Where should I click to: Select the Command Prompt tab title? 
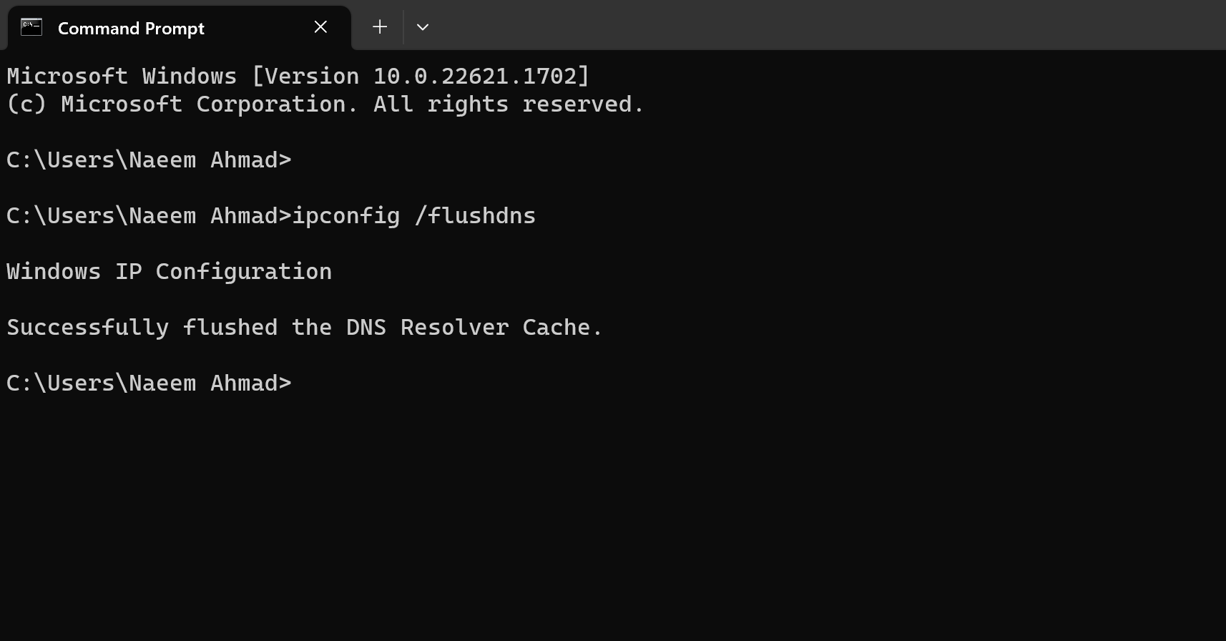tap(131, 29)
